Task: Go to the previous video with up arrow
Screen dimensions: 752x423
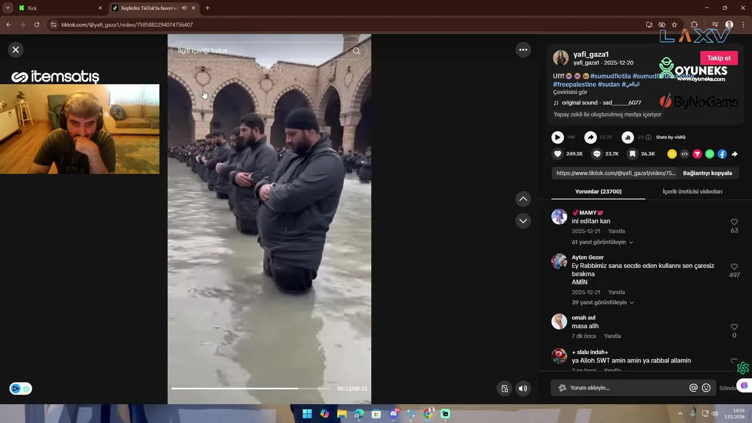Action: (x=523, y=199)
